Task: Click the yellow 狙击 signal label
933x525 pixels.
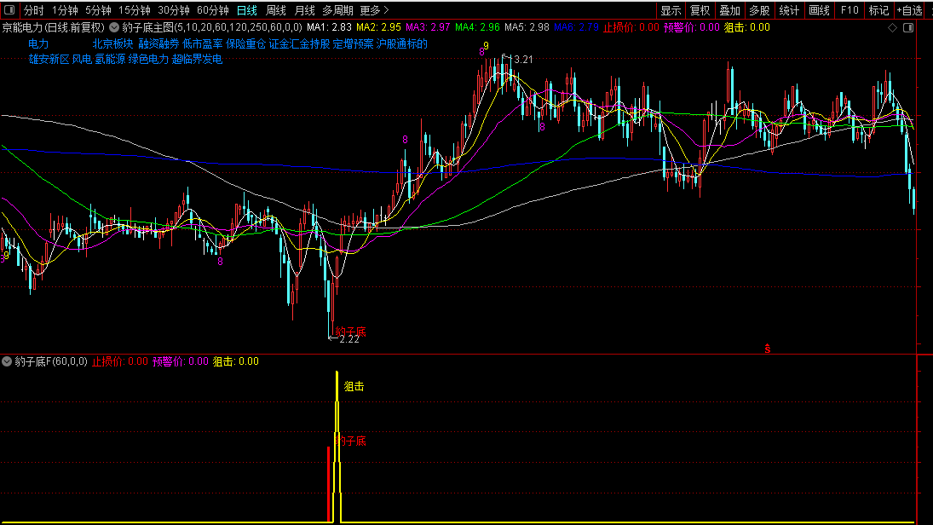Action: tap(354, 386)
